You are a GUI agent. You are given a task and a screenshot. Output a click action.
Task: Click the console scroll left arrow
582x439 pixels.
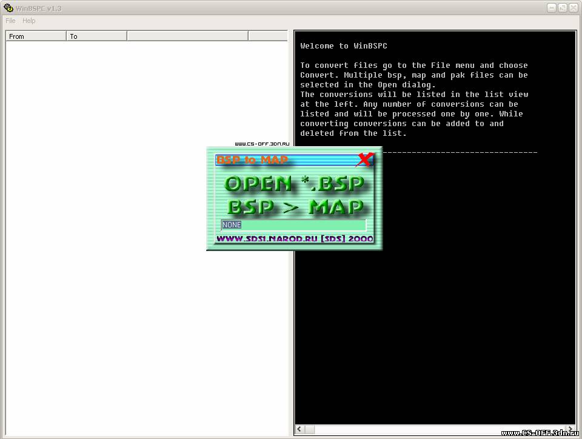[299, 429]
